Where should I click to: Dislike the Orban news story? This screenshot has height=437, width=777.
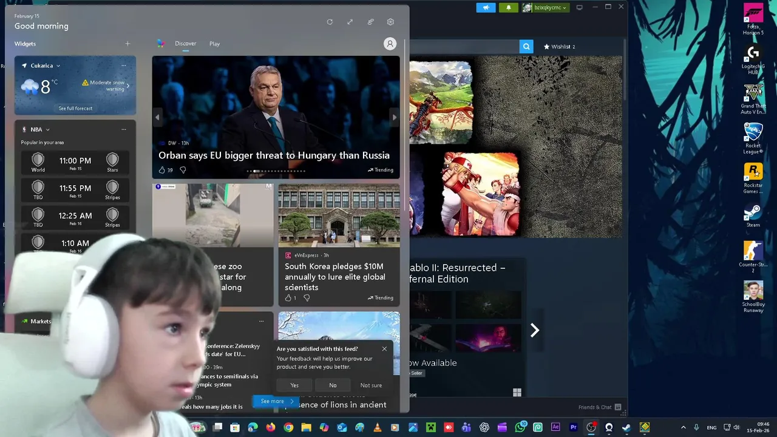pos(183,170)
